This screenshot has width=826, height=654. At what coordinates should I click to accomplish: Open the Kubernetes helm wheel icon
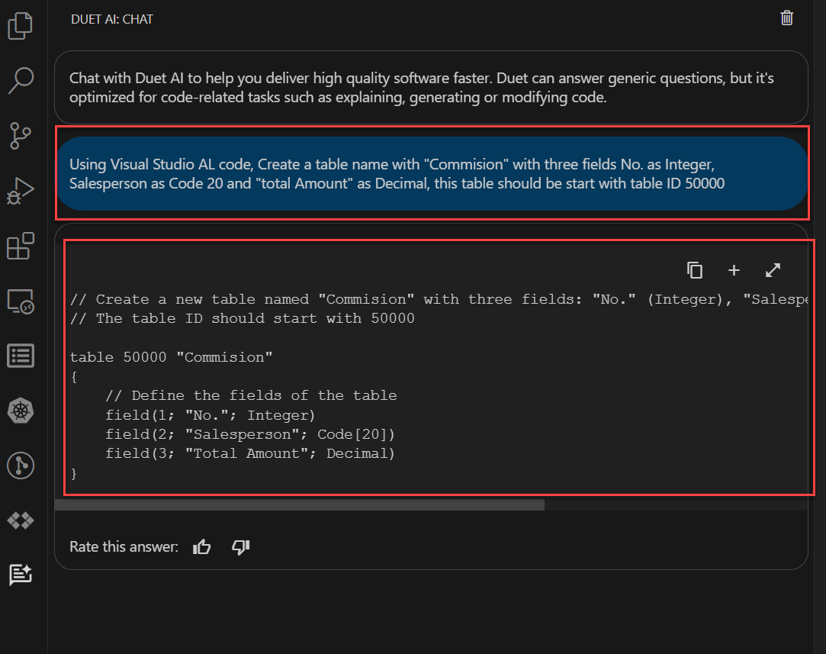pos(21,411)
